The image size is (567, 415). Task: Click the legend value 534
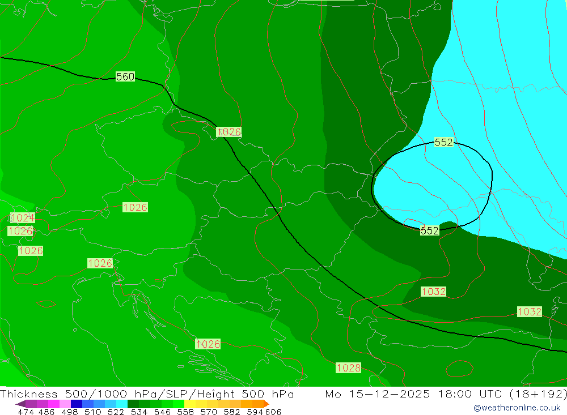coord(139,412)
